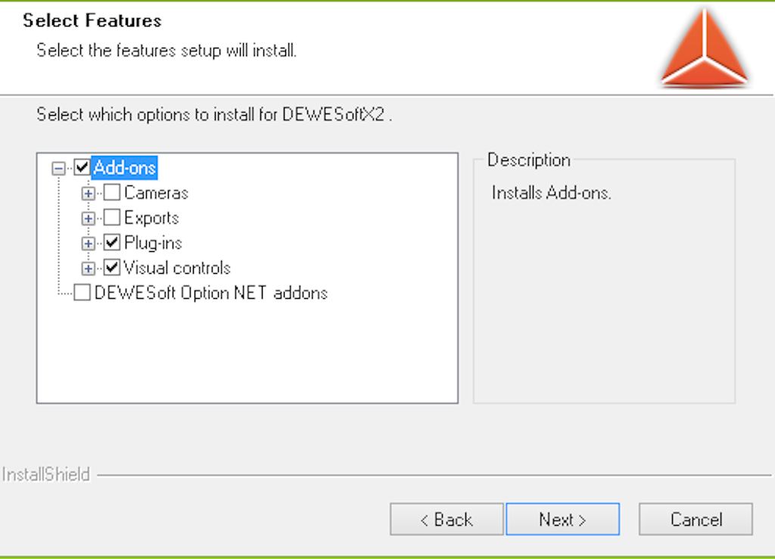Select the Cameras tree label
The image size is (775, 559).
156,193
